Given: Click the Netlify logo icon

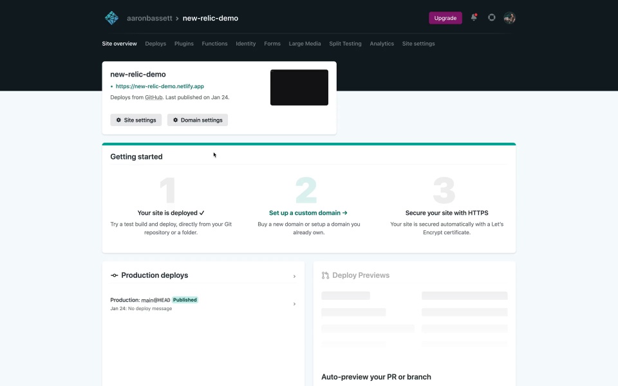Looking at the screenshot, I should pos(111,18).
